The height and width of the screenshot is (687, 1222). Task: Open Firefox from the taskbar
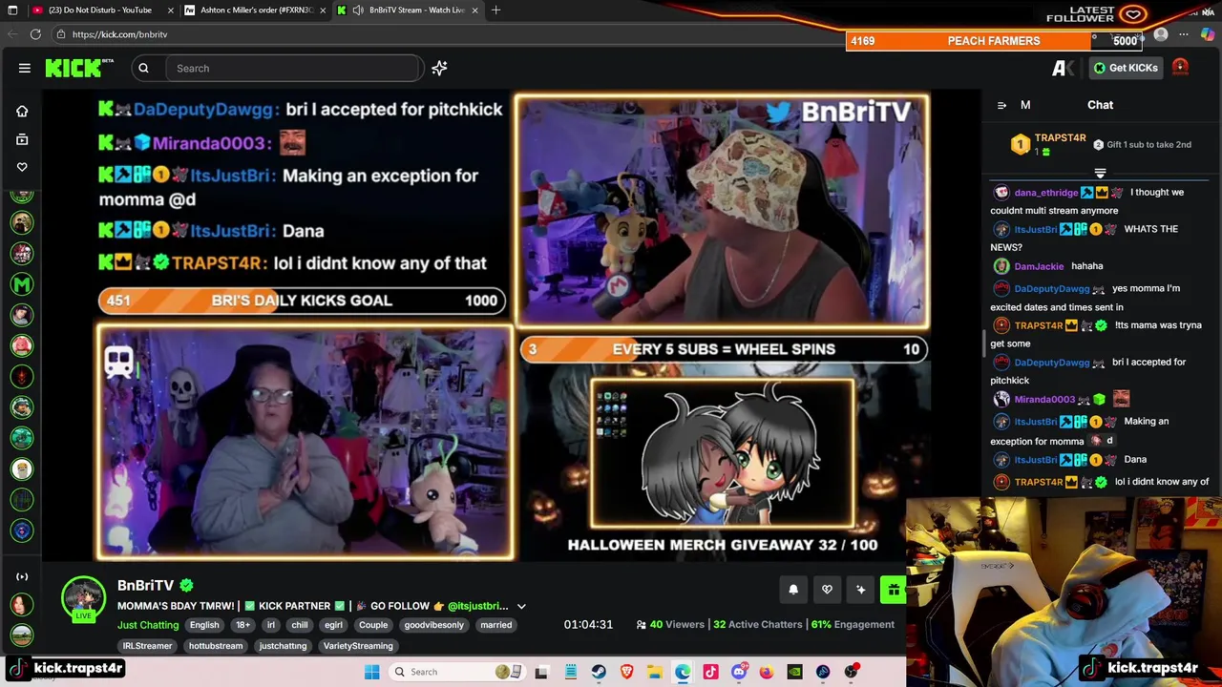767,672
